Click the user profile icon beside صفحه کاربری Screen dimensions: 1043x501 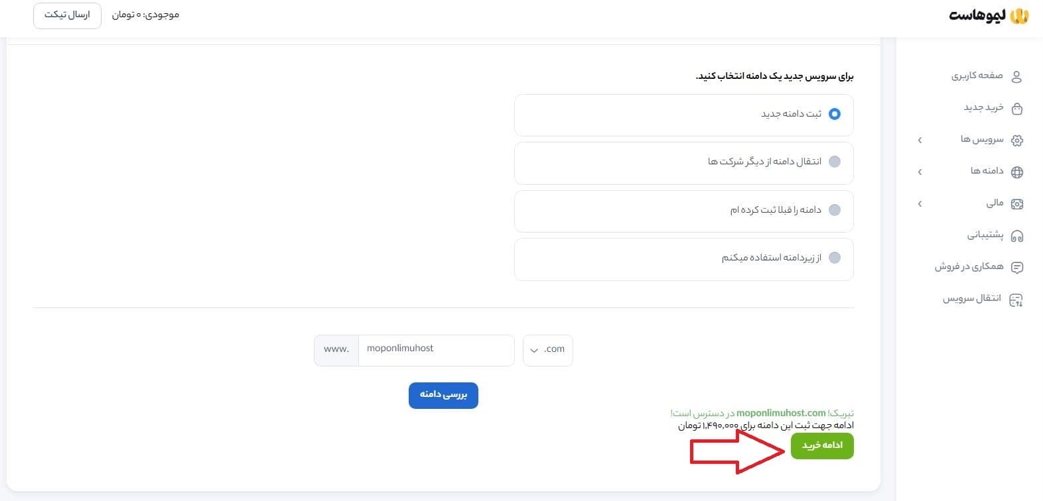[1017, 76]
